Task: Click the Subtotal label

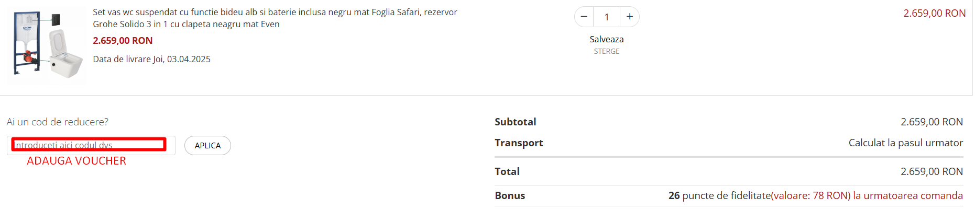Action: click(x=515, y=122)
